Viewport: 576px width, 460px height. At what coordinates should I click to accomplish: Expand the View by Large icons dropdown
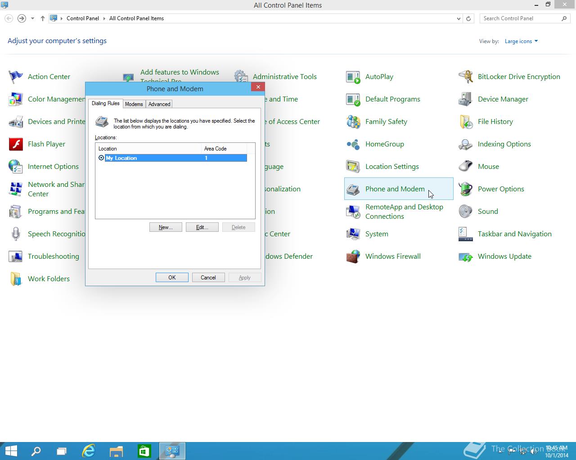[x=521, y=41]
